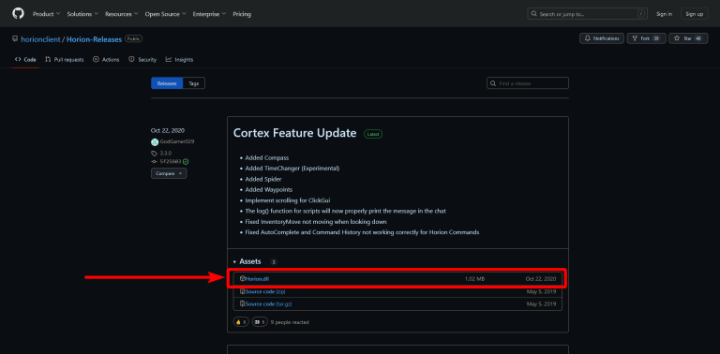Open the Cortex Feature Update release title

click(x=294, y=133)
